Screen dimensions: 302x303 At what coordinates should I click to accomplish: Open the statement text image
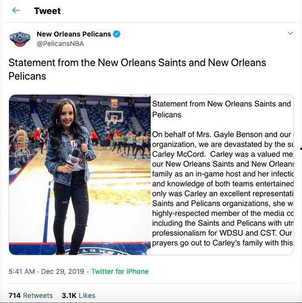[222, 175]
